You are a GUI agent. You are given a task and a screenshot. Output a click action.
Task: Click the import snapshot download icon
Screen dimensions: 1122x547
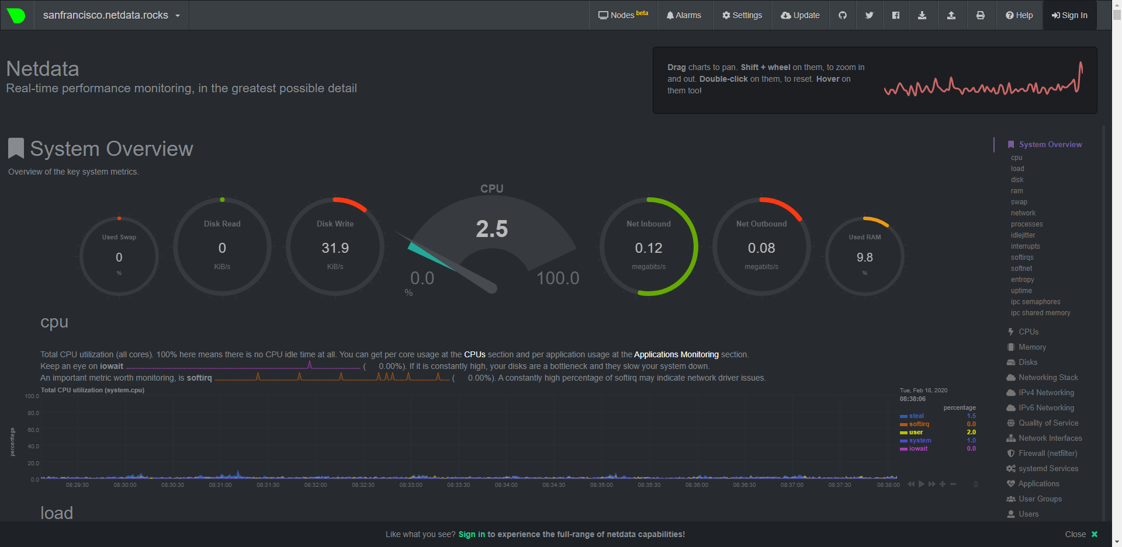[922, 15]
